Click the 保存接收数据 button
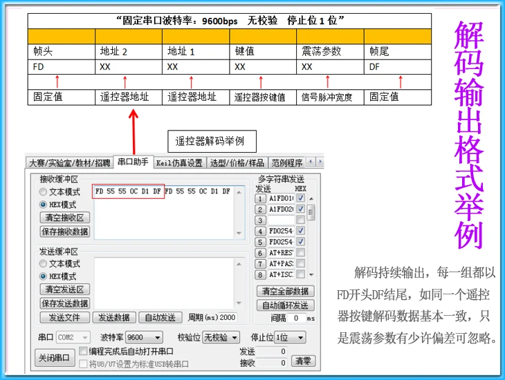The height and width of the screenshot is (380, 505). [65, 231]
